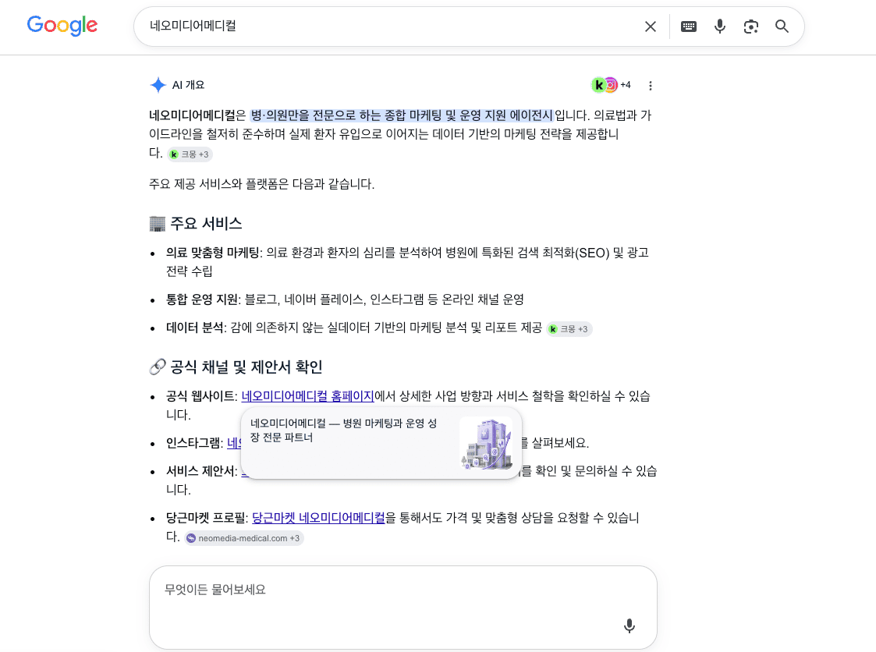Screen dimensions: 876x652
Task: Click the 데이터 분석 bullet label
Action: 194,328
